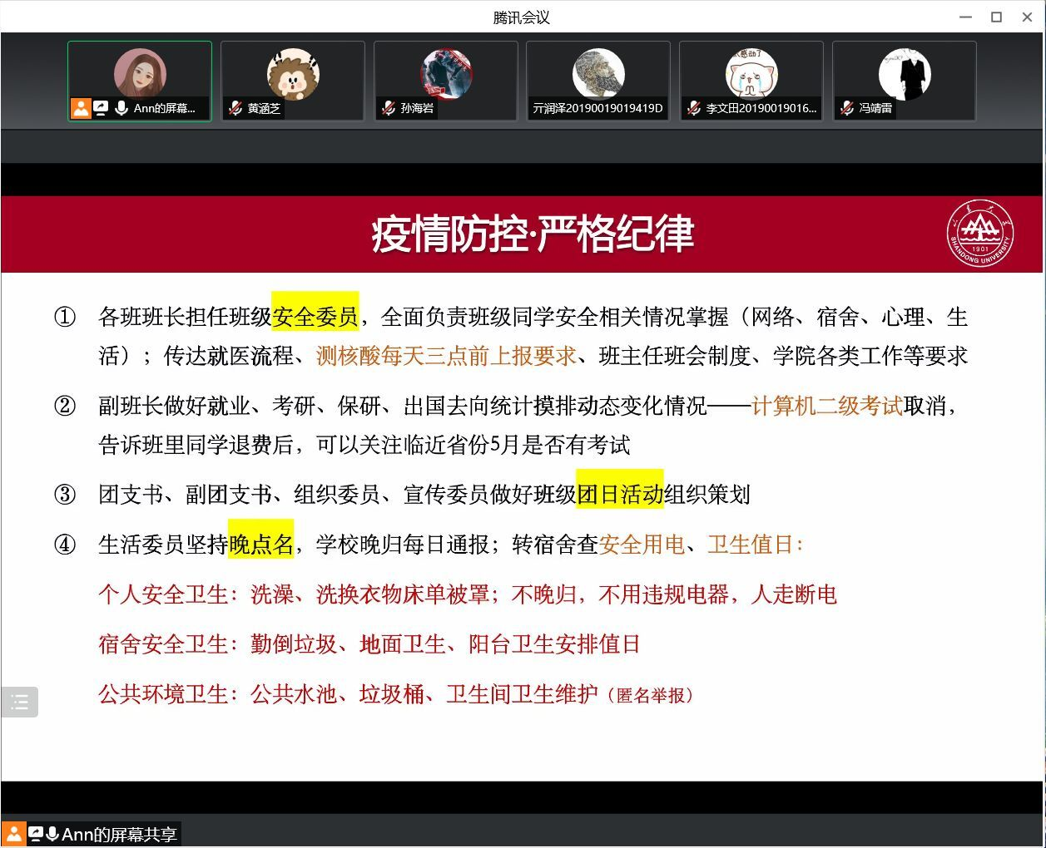
Task: Click the 'Ann的屏幕共享' label at bottom
Action: (x=119, y=835)
